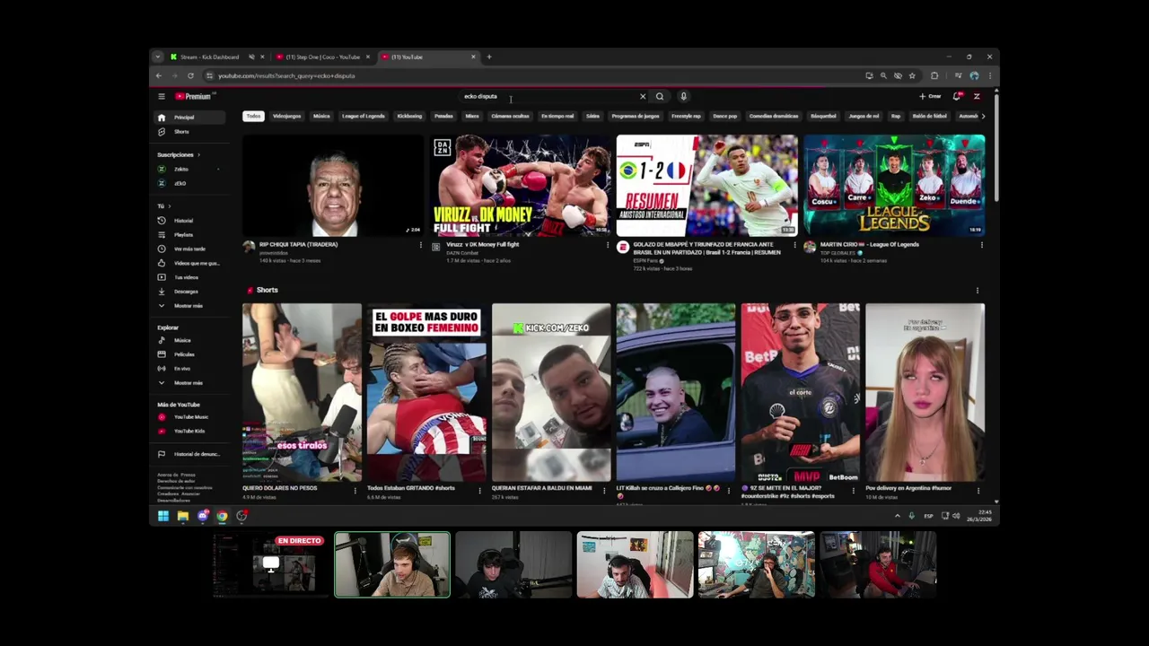Reload the page

[x=190, y=75]
